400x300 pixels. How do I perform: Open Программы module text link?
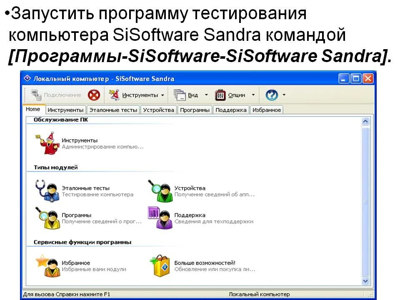coord(77,215)
